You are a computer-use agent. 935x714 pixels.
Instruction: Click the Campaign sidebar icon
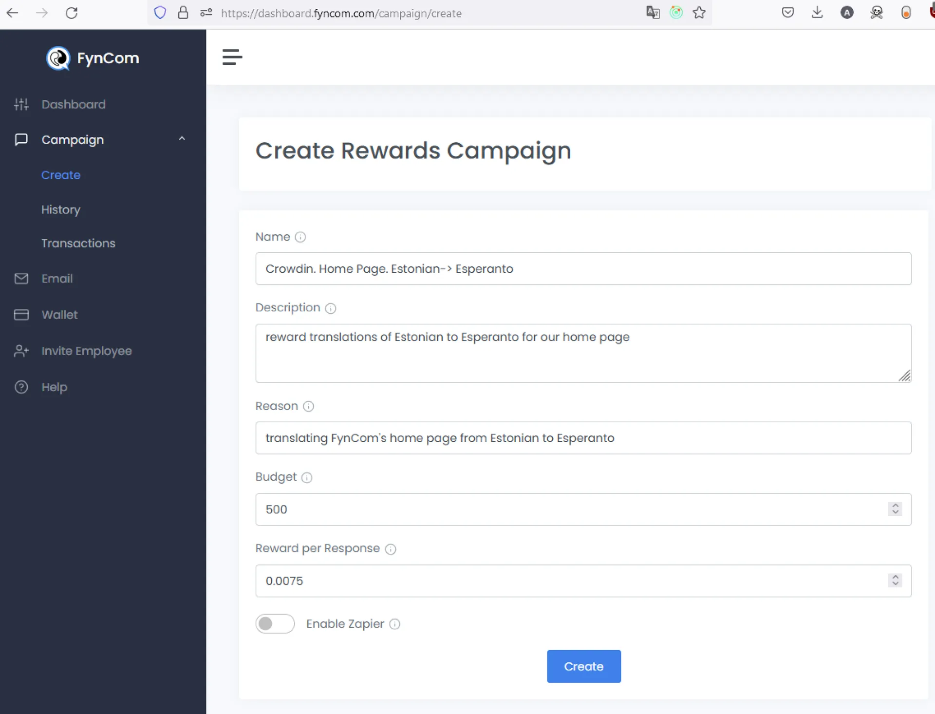point(21,139)
